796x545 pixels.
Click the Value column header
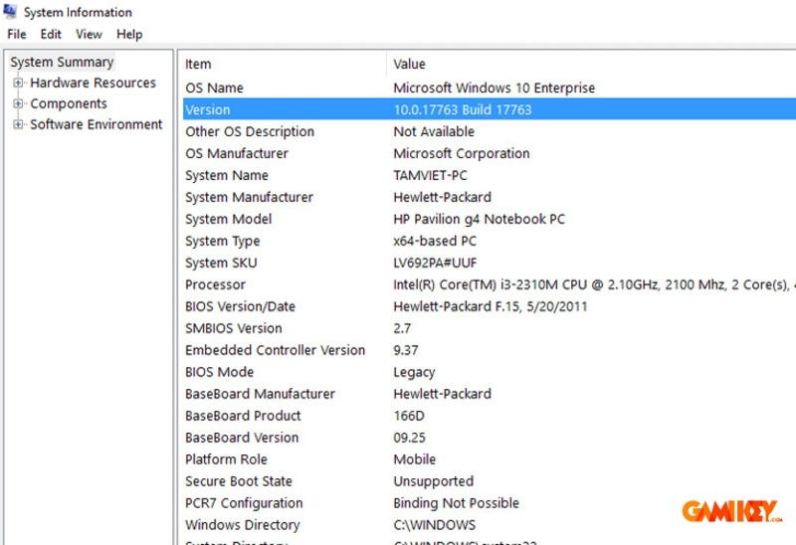(x=409, y=64)
